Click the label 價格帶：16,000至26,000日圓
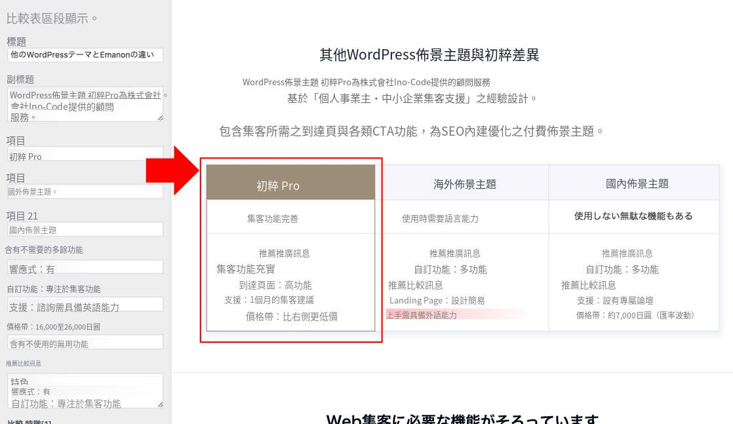The image size is (733, 424). click(x=53, y=327)
